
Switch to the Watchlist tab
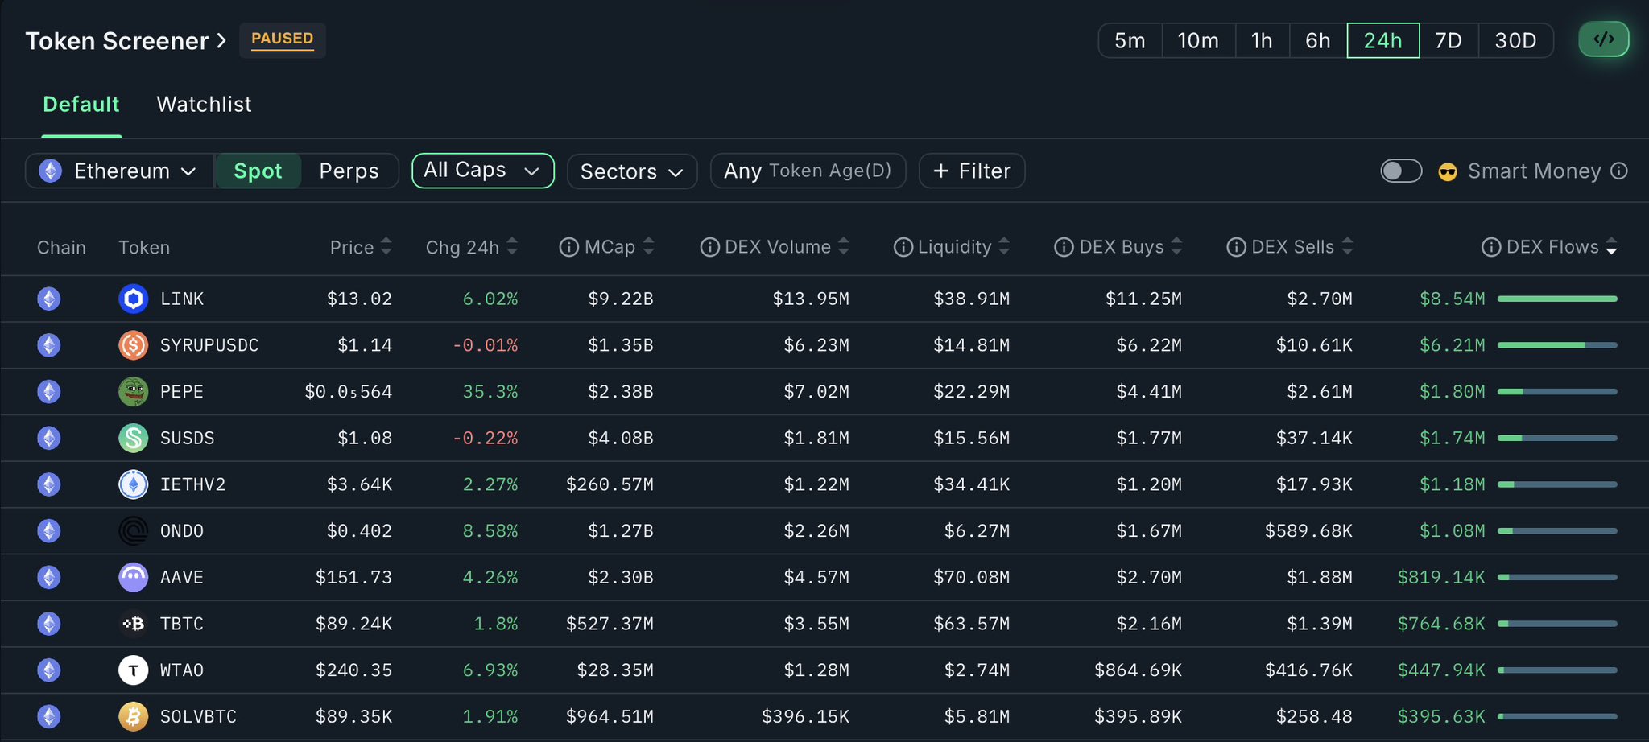coord(204,104)
